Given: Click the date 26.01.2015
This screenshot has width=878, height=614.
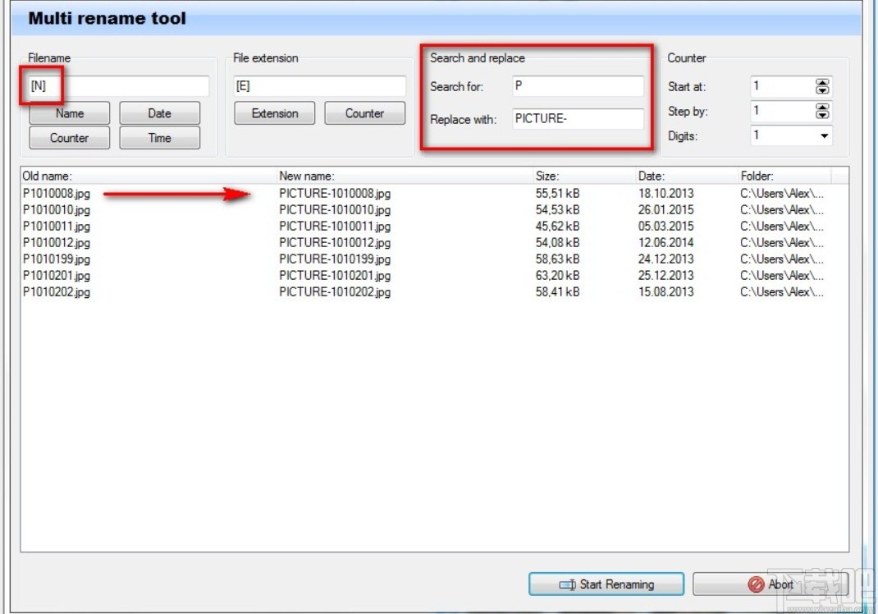Looking at the screenshot, I should point(665,210).
